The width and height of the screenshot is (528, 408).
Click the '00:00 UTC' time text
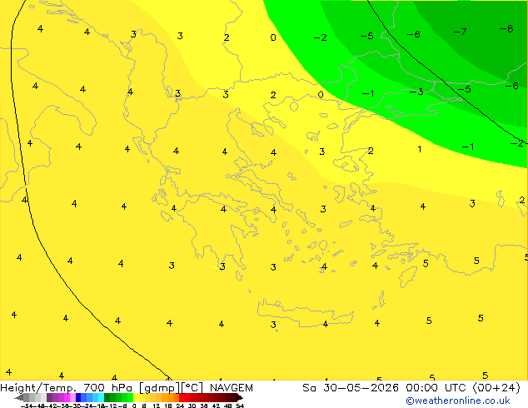point(437,388)
